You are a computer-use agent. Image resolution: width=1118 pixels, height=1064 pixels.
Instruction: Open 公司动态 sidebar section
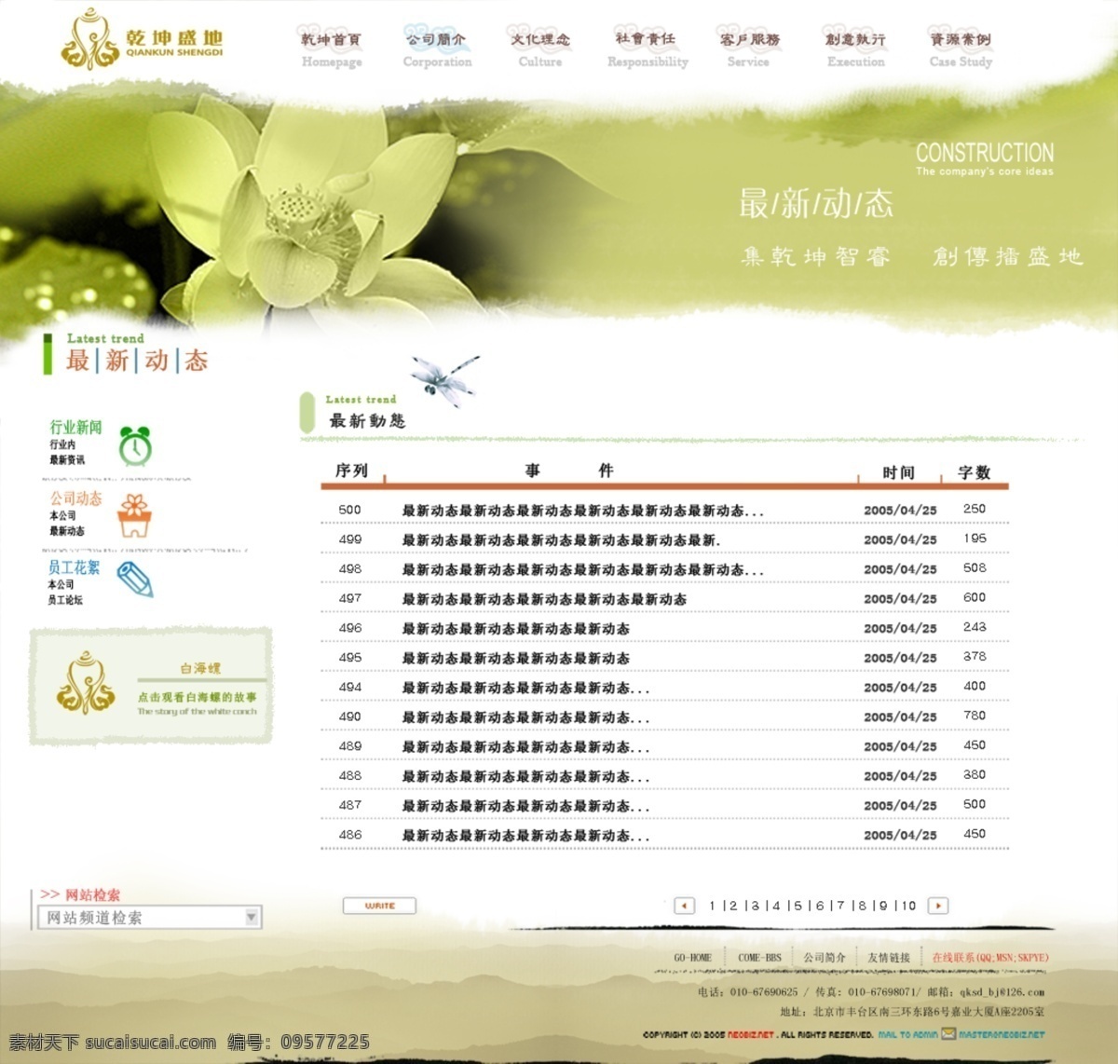76,498
